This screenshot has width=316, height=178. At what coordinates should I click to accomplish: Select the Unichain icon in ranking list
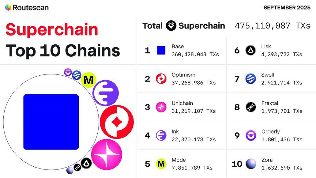[x=161, y=107]
